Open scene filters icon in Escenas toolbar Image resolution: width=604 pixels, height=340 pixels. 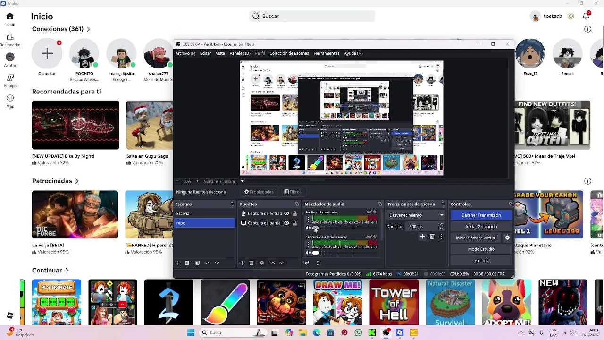click(197, 263)
